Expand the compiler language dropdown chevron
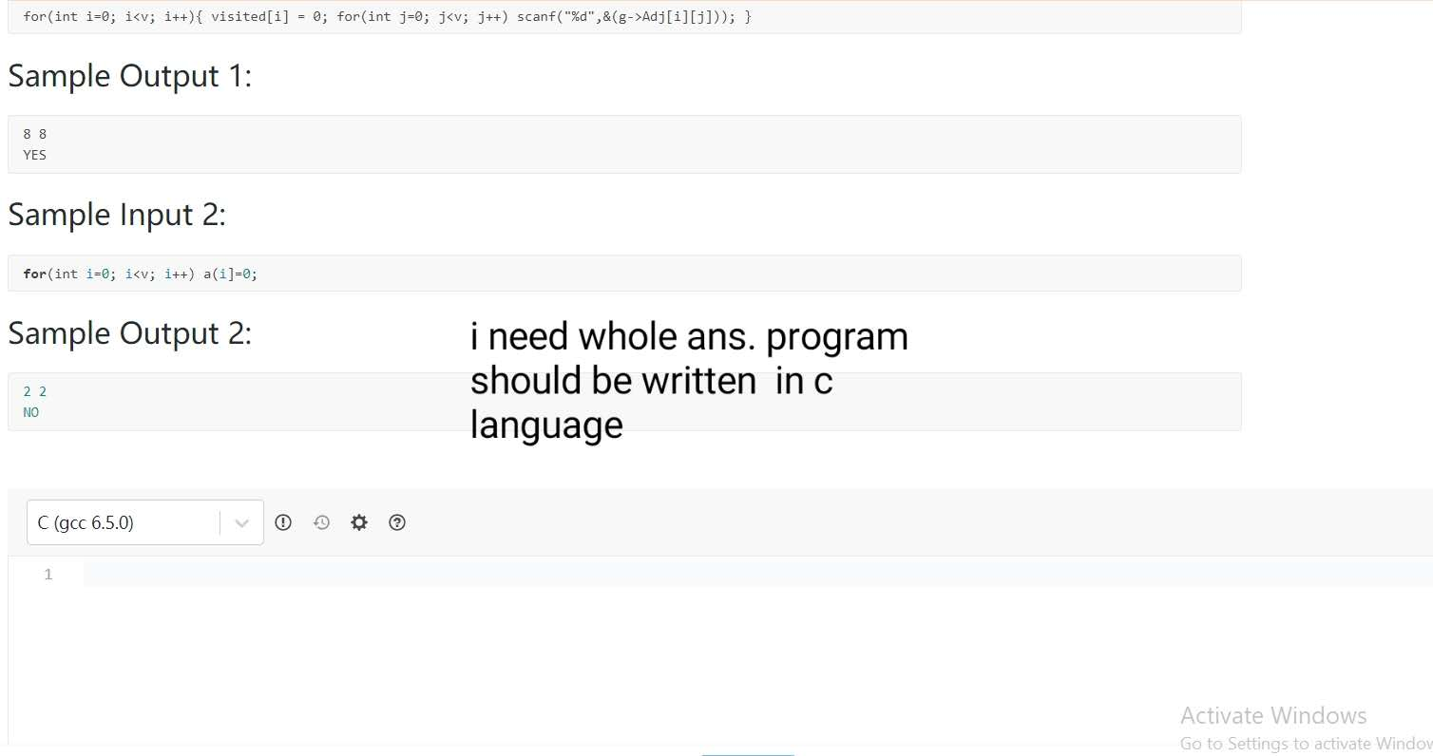Image resolution: width=1433 pixels, height=756 pixels. click(242, 522)
